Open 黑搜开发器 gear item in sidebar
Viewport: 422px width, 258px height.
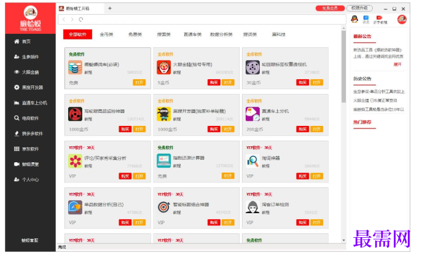click(x=28, y=87)
